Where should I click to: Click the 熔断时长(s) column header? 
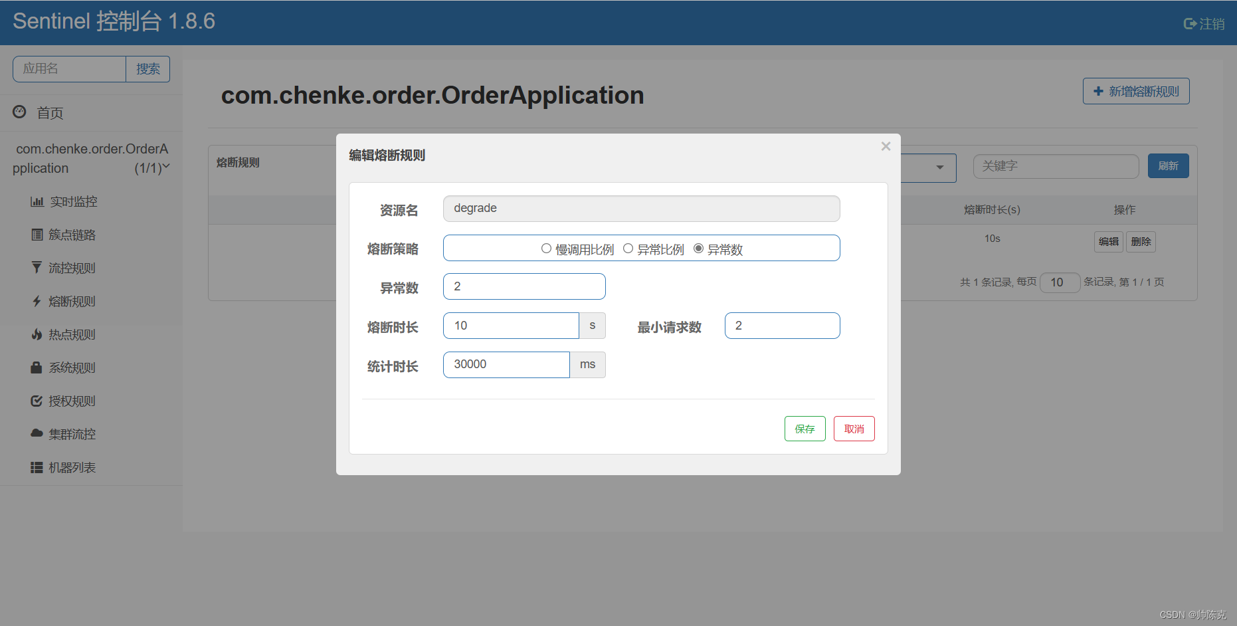coord(993,210)
